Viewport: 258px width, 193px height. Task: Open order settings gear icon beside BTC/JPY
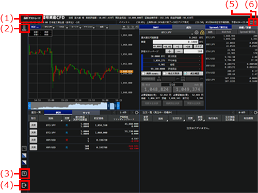[197, 32]
